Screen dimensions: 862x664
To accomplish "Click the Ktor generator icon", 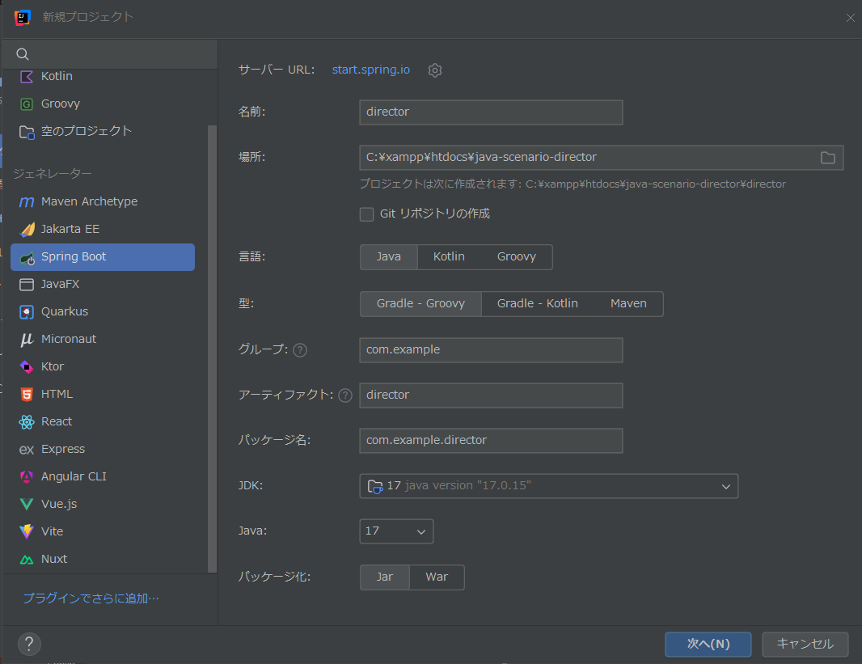I will point(27,366).
